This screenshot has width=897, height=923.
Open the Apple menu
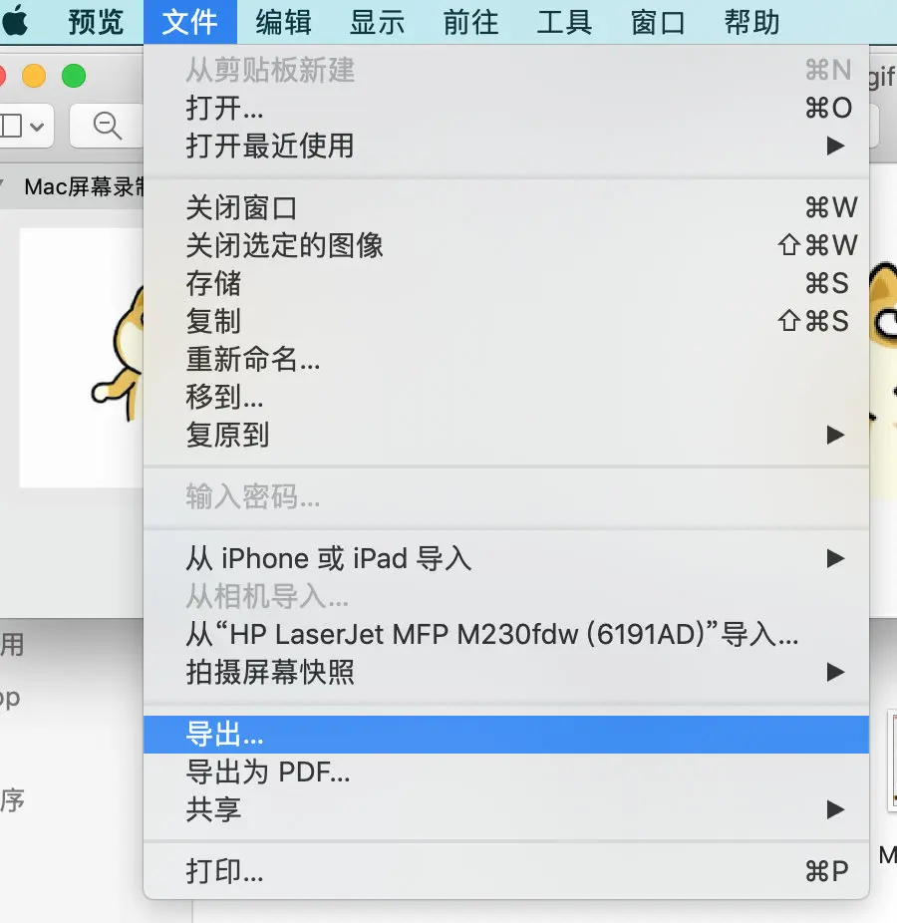click(14, 21)
